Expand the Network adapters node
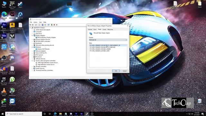This screenshot has height=116, width=206. (x=32, y=51)
